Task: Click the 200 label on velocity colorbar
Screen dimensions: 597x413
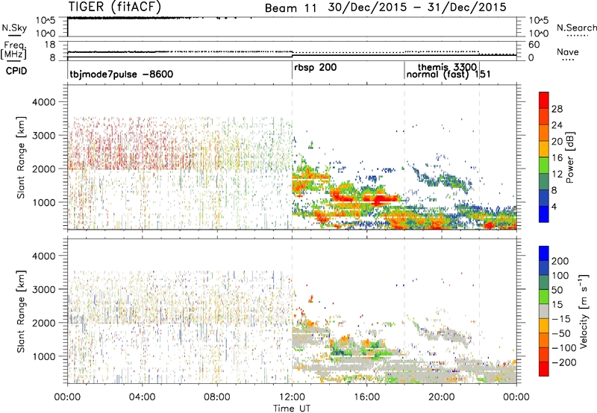Action: click(560, 261)
